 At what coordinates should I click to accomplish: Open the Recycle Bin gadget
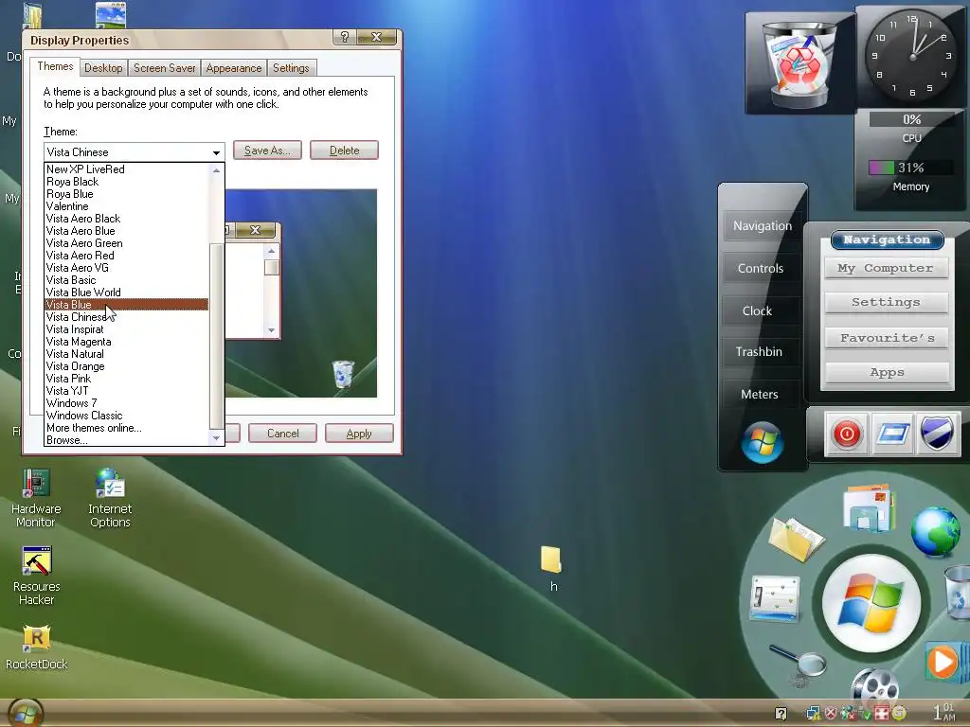click(799, 63)
